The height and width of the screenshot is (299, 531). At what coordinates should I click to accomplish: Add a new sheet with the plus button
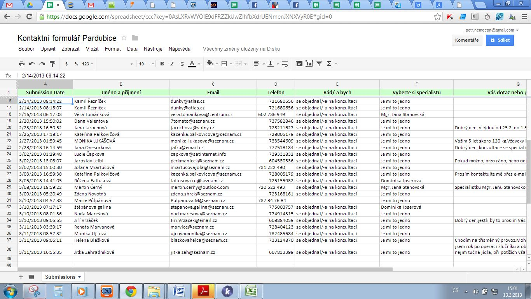pos(21,277)
